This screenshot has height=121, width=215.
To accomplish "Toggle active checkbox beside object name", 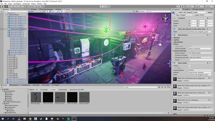I will [177, 12].
